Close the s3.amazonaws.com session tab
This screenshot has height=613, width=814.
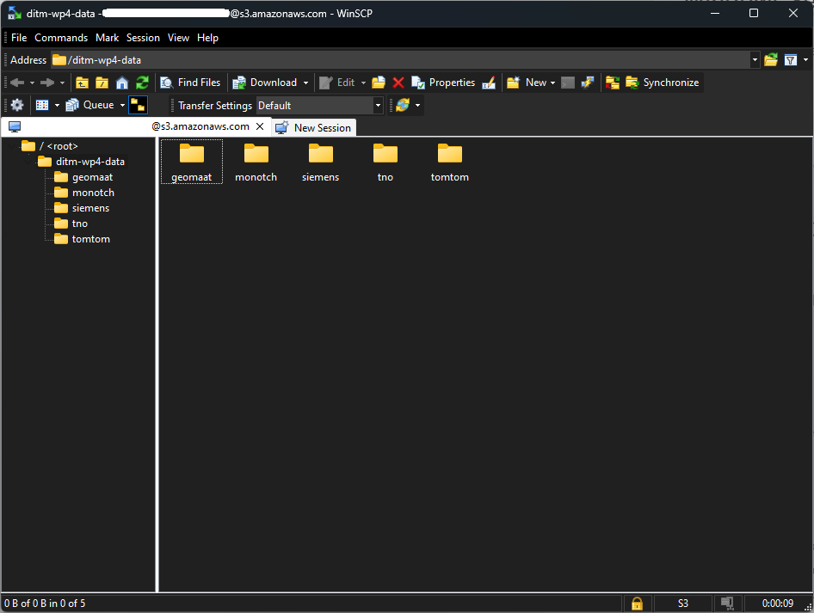click(x=260, y=126)
